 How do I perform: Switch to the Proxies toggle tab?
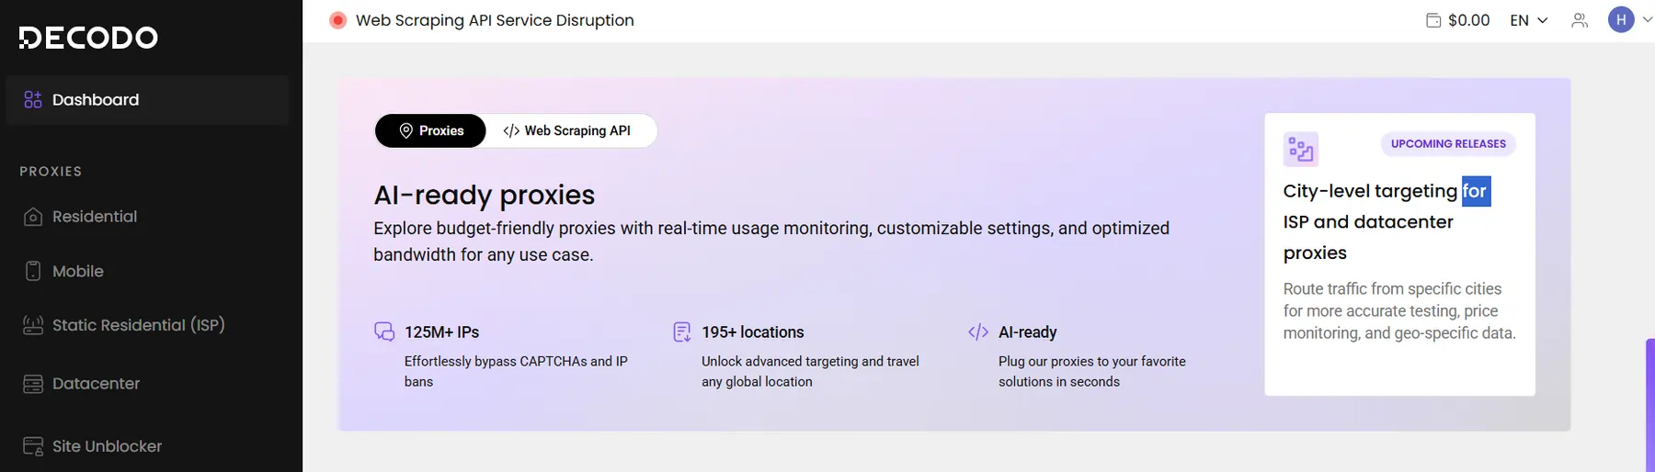coord(430,130)
